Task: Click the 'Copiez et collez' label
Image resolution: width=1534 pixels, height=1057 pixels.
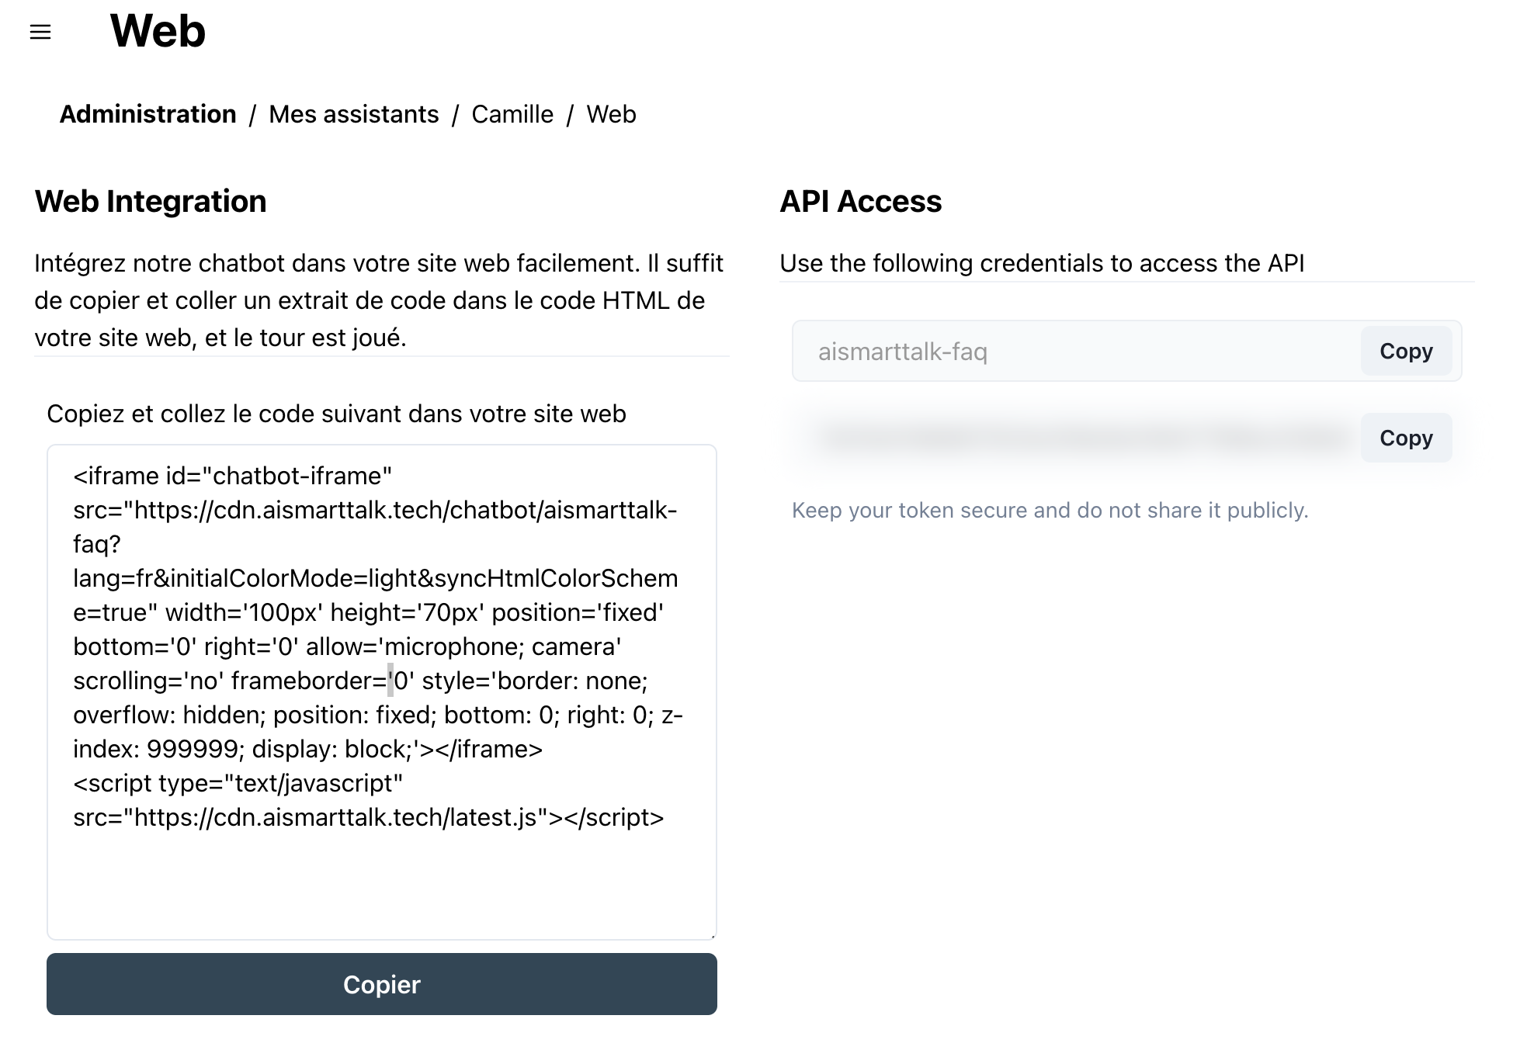Action: [x=336, y=414]
